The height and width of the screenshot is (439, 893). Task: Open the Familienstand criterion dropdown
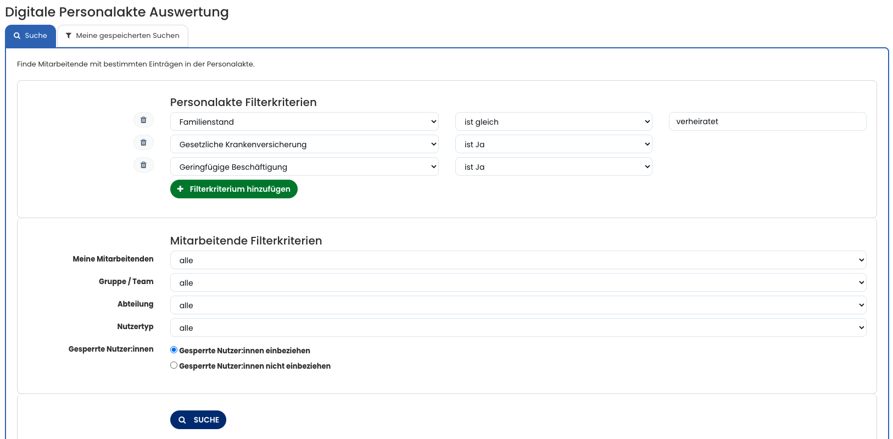click(304, 121)
